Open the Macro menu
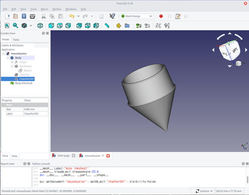The height and width of the screenshot is (195, 249). click(45, 9)
